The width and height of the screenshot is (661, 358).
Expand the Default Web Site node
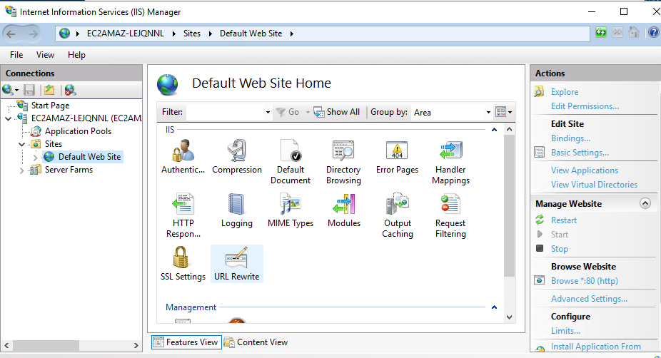[36, 158]
